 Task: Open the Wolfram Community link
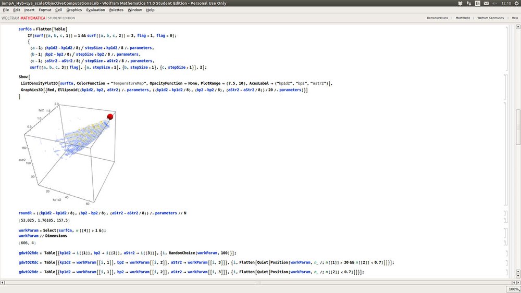tap(490, 18)
